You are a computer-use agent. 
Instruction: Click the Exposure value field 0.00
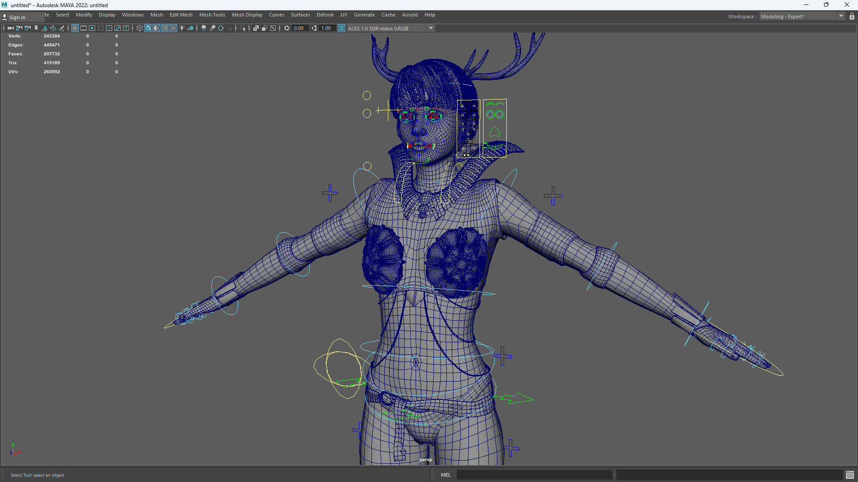pyautogui.click(x=299, y=28)
